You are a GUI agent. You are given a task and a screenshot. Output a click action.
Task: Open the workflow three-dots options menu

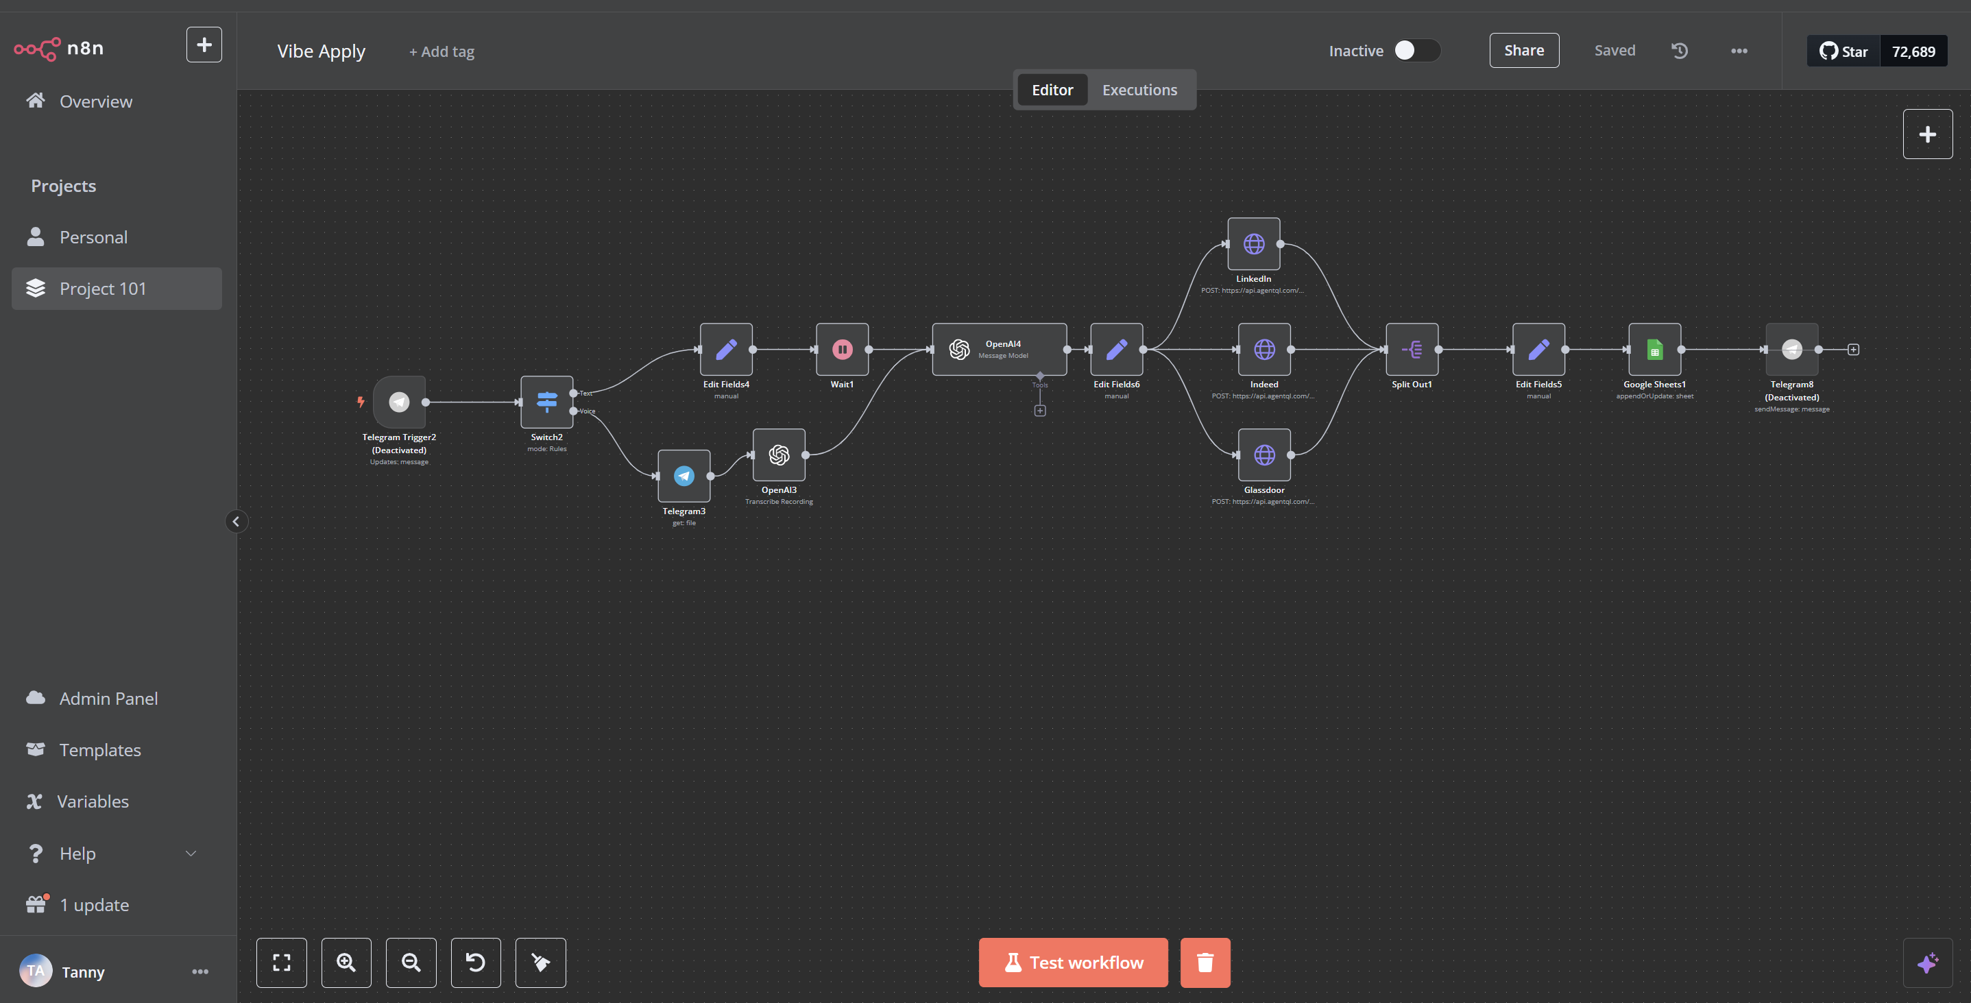(x=1739, y=51)
